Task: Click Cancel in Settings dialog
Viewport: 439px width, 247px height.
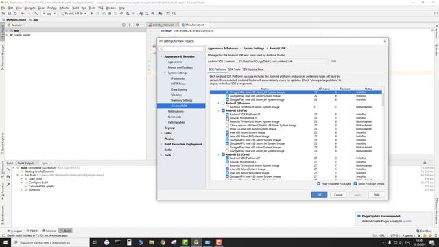Action: (338, 195)
